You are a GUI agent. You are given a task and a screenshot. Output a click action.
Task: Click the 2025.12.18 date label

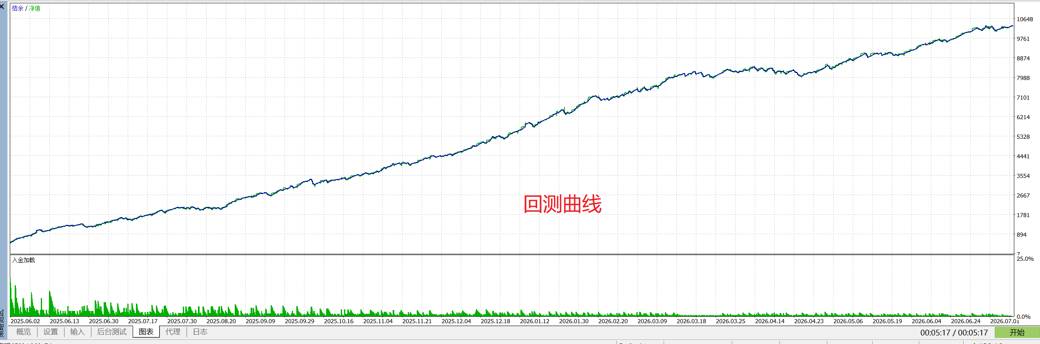click(496, 321)
